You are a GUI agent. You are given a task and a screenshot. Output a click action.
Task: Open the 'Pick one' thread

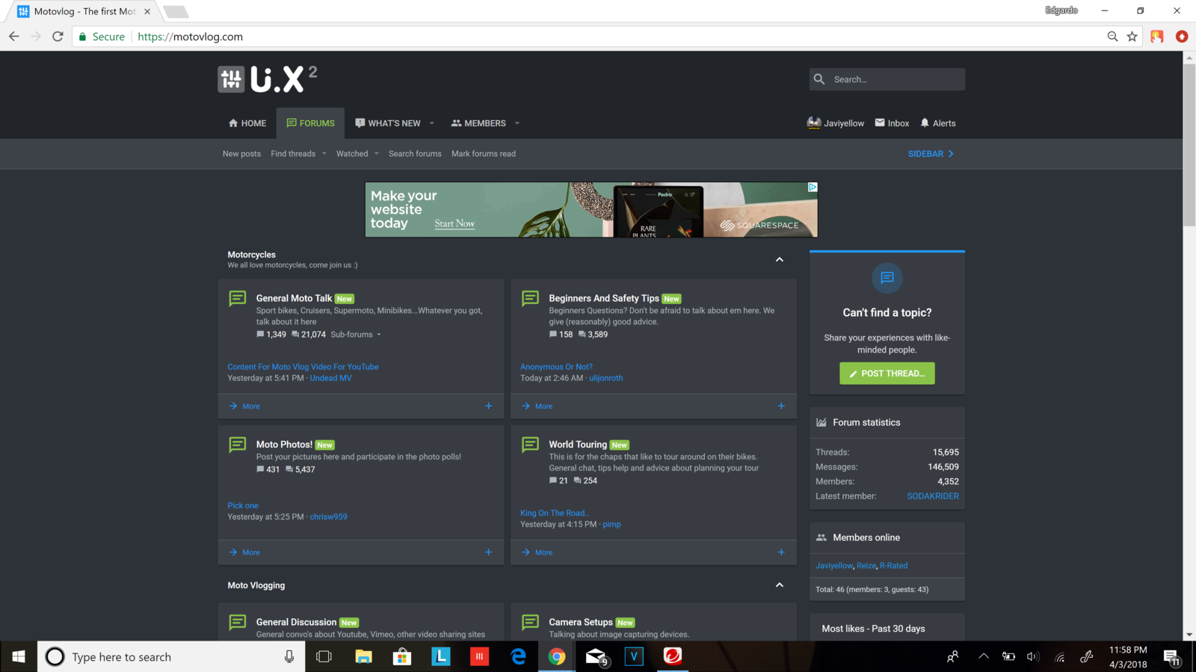243,505
